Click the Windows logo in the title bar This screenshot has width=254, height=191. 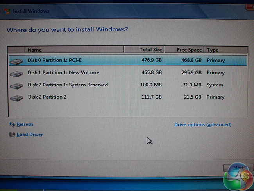7,11
